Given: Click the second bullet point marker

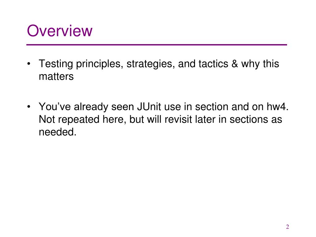Looking at the screenshot, I should tap(29, 106).
